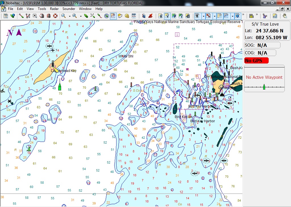This screenshot has height=207, width=291.
Task: Open the weather cloud and sun icon
Action: click(120, 16)
